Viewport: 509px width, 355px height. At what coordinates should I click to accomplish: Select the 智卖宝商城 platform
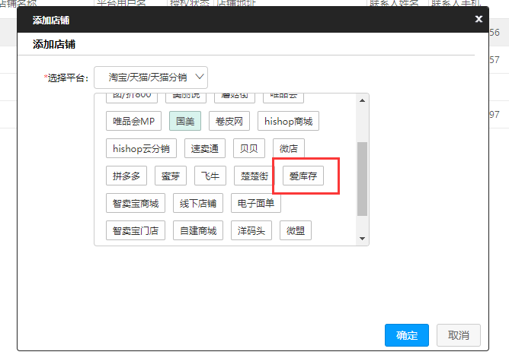(136, 203)
